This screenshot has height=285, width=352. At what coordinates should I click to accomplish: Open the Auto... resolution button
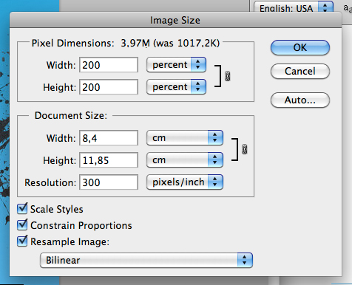point(300,100)
